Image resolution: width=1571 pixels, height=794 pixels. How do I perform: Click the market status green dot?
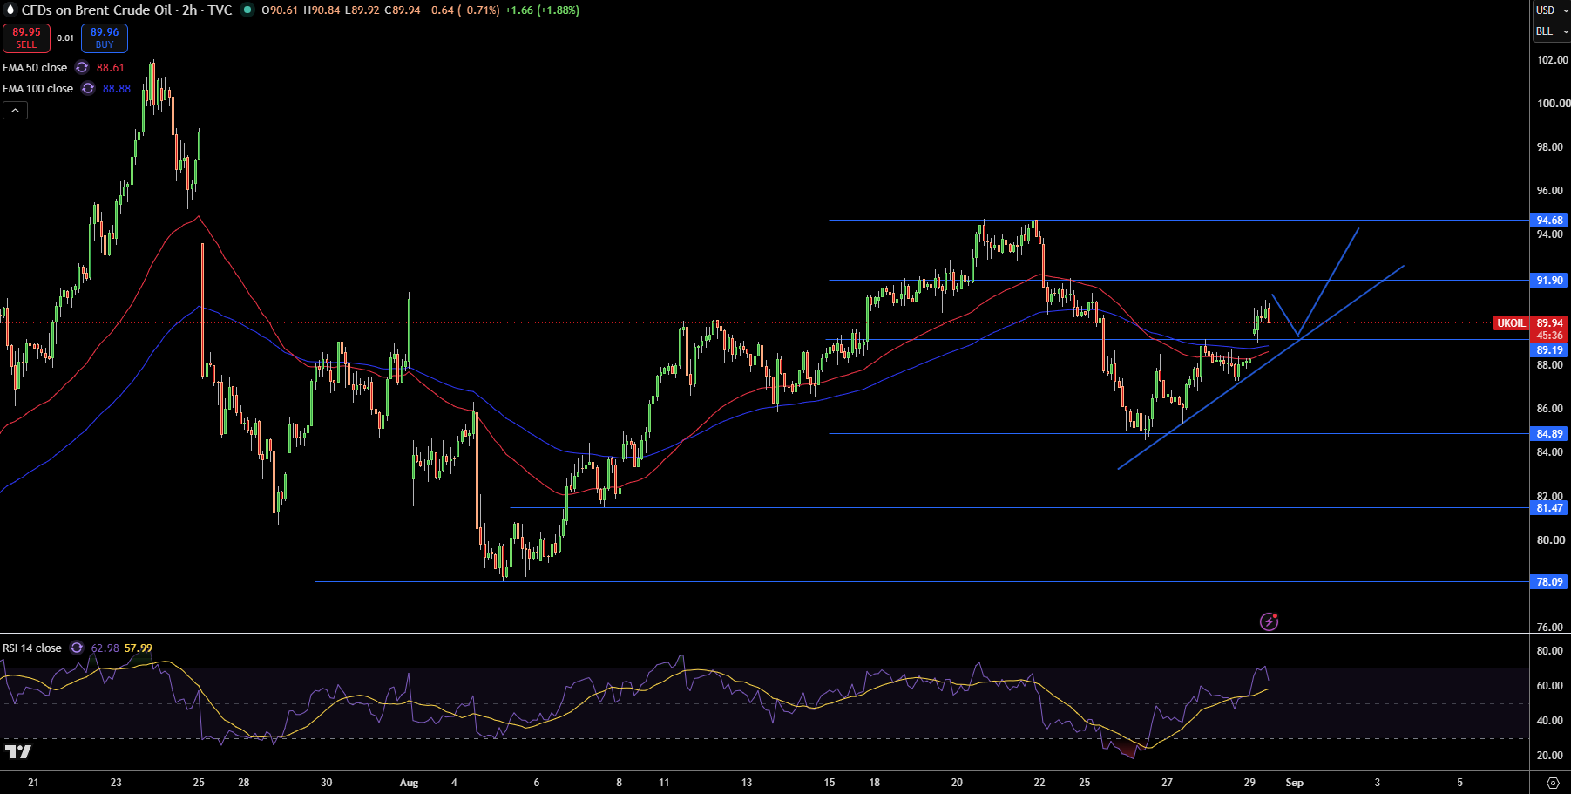click(x=247, y=10)
